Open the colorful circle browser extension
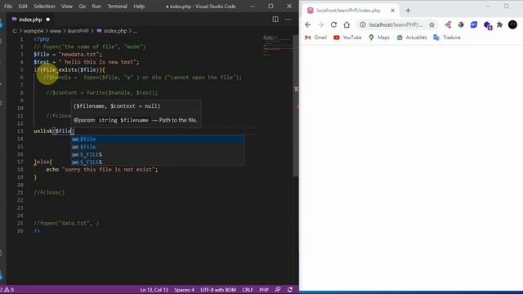The width and height of the screenshot is (523, 294). tap(461, 24)
